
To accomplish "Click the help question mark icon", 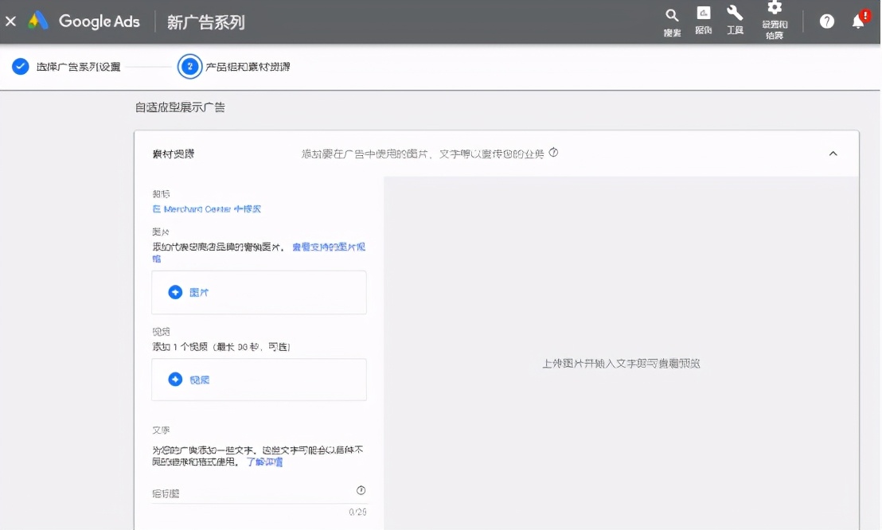I will click(827, 21).
